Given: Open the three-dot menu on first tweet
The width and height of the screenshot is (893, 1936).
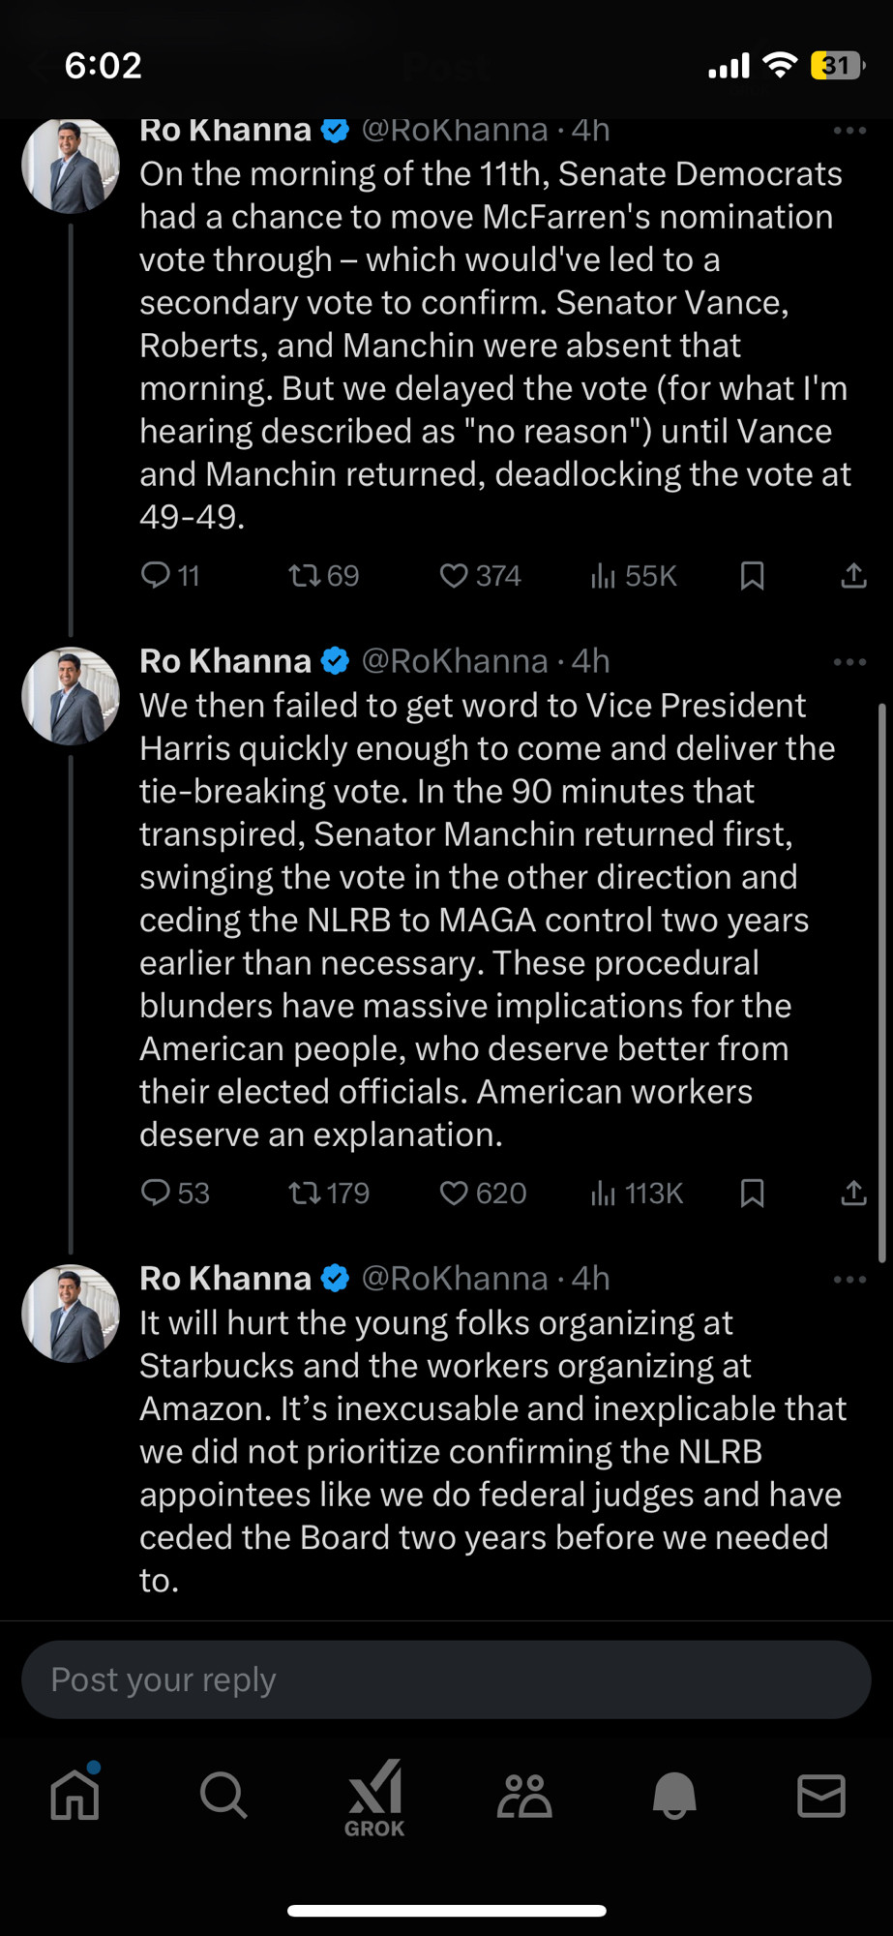Looking at the screenshot, I should click(x=849, y=130).
